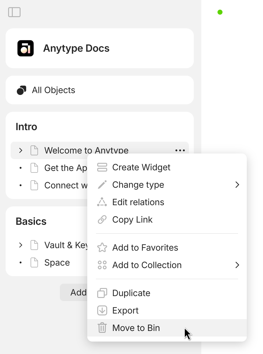Click the Duplicate icon in the menu
This screenshot has height=354, width=263.
(102, 293)
